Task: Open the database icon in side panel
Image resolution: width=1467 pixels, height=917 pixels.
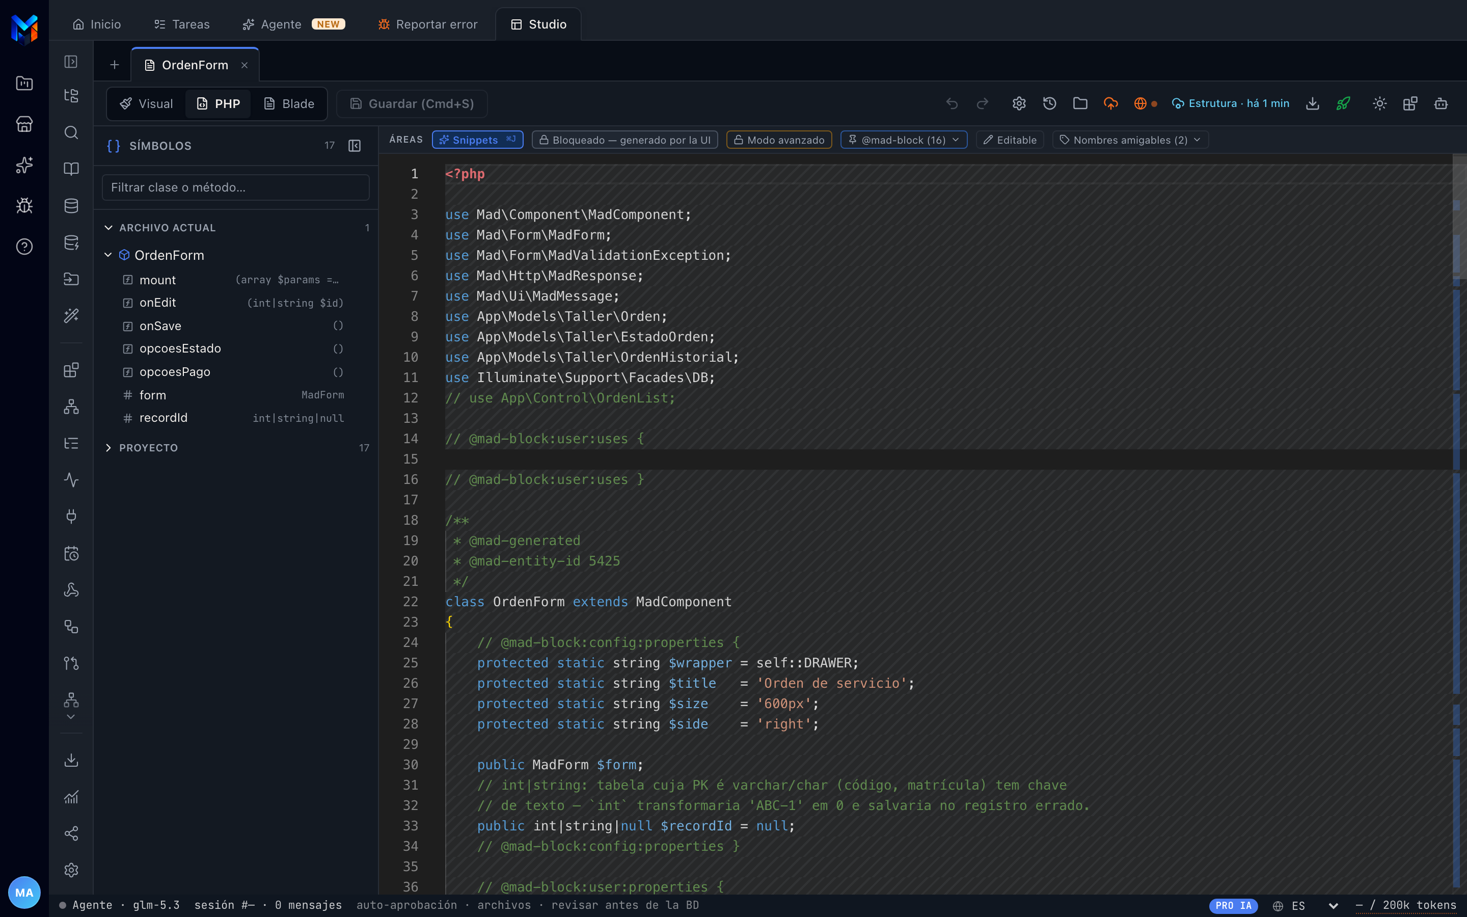Action: pos(71,206)
